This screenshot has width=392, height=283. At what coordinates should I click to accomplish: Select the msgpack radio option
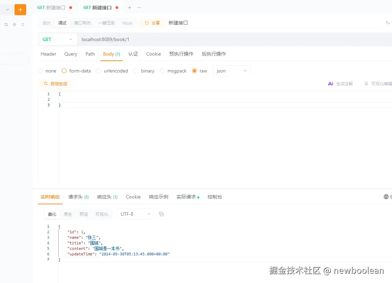(162, 71)
